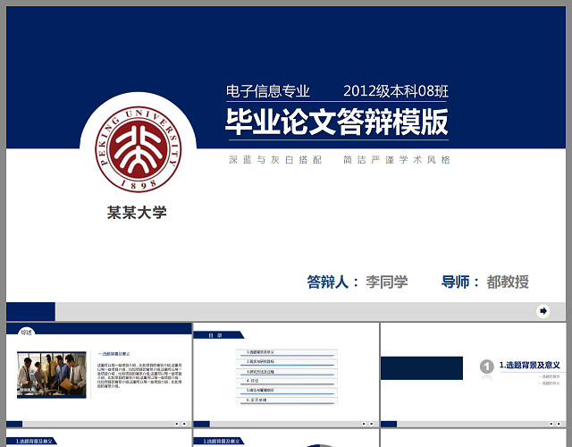Screen dimensions: 572x447
Task: Click the sub-item 选题的意义
Action: tap(550, 384)
